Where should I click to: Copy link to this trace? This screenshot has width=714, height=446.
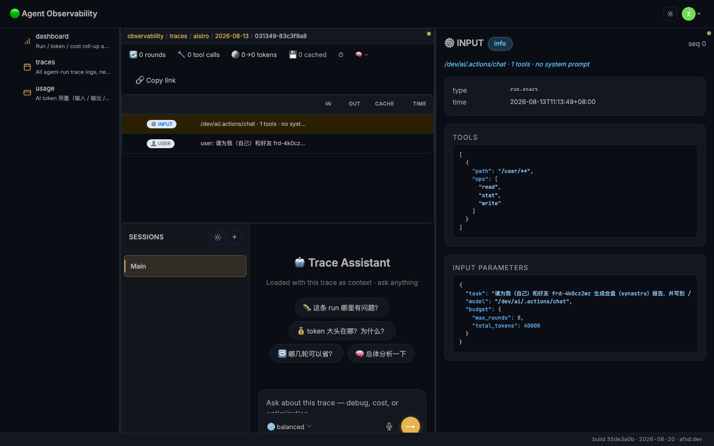point(156,80)
